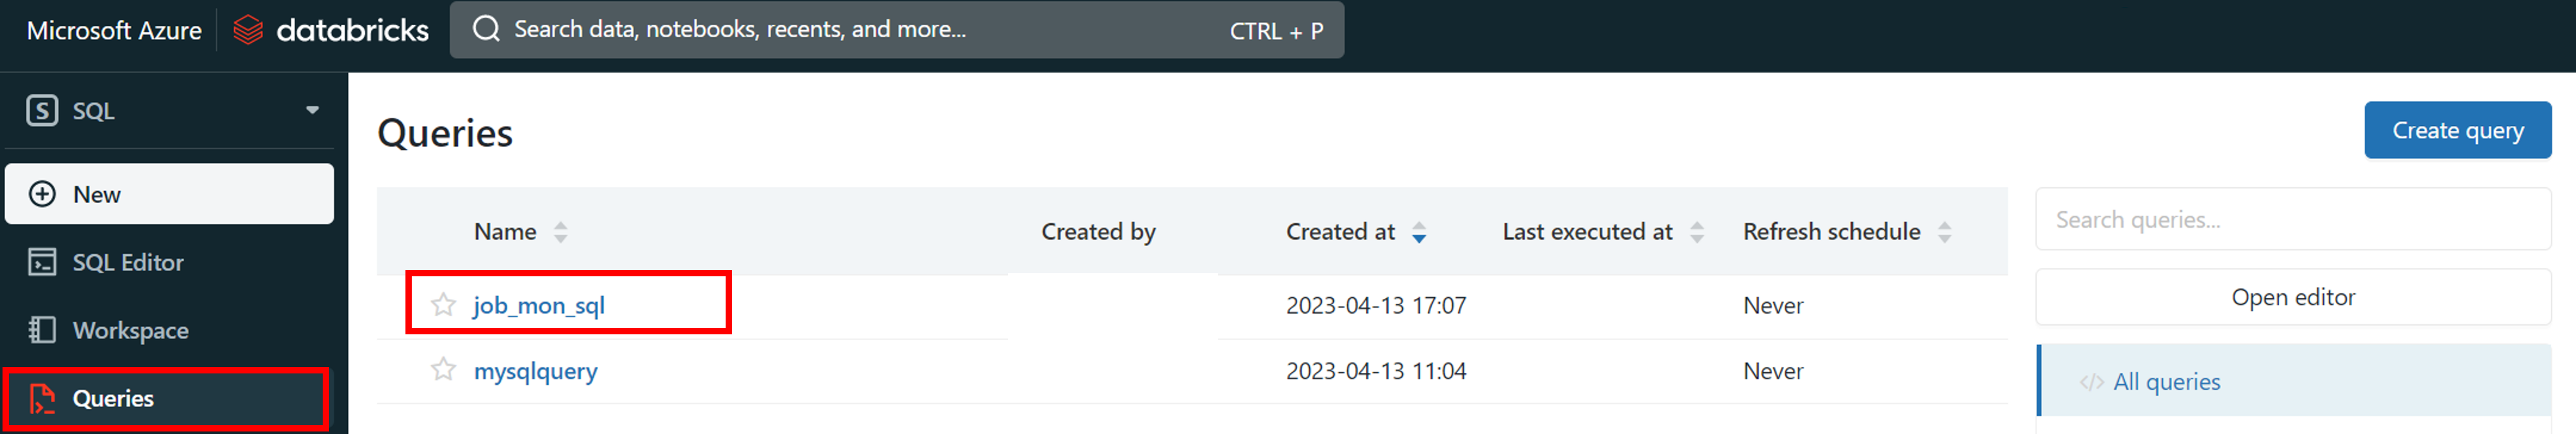Image resolution: width=2576 pixels, height=434 pixels.
Task: Click the New plus icon
Action: pos(42,194)
